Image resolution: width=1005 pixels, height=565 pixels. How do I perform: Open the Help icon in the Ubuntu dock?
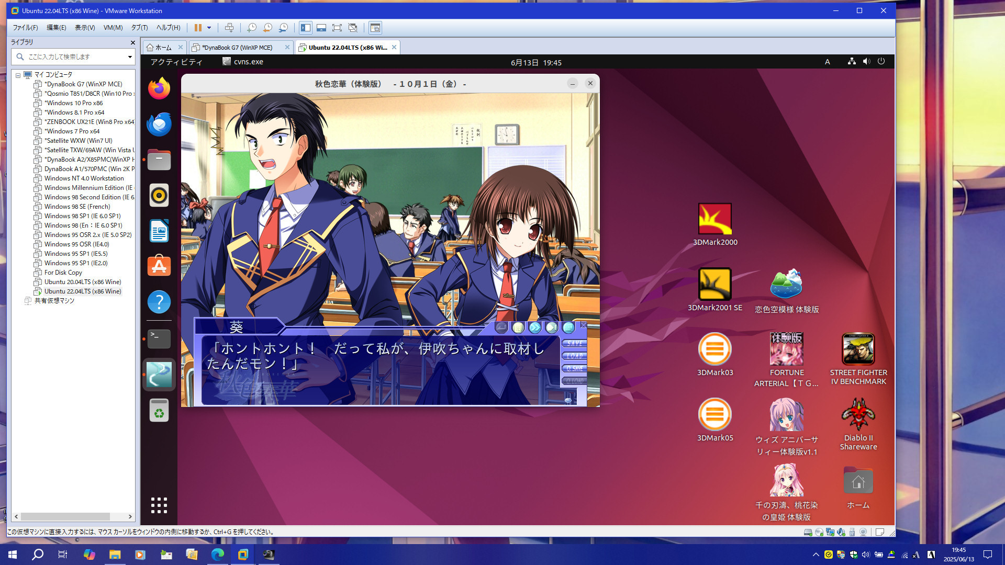click(159, 302)
